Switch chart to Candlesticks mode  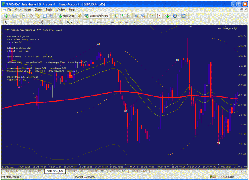[x=122, y=16]
